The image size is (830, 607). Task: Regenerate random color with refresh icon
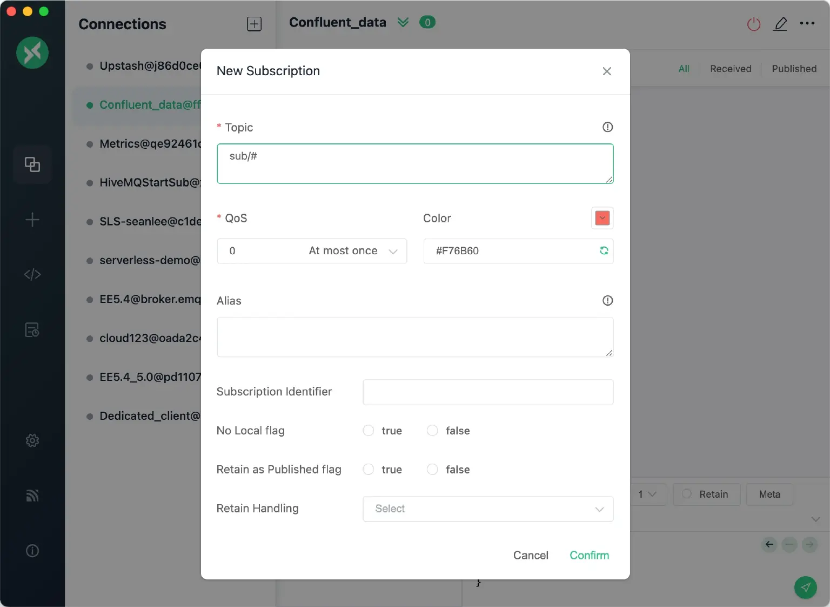click(x=604, y=250)
